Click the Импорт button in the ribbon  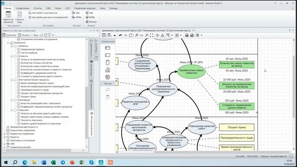click(x=91, y=22)
